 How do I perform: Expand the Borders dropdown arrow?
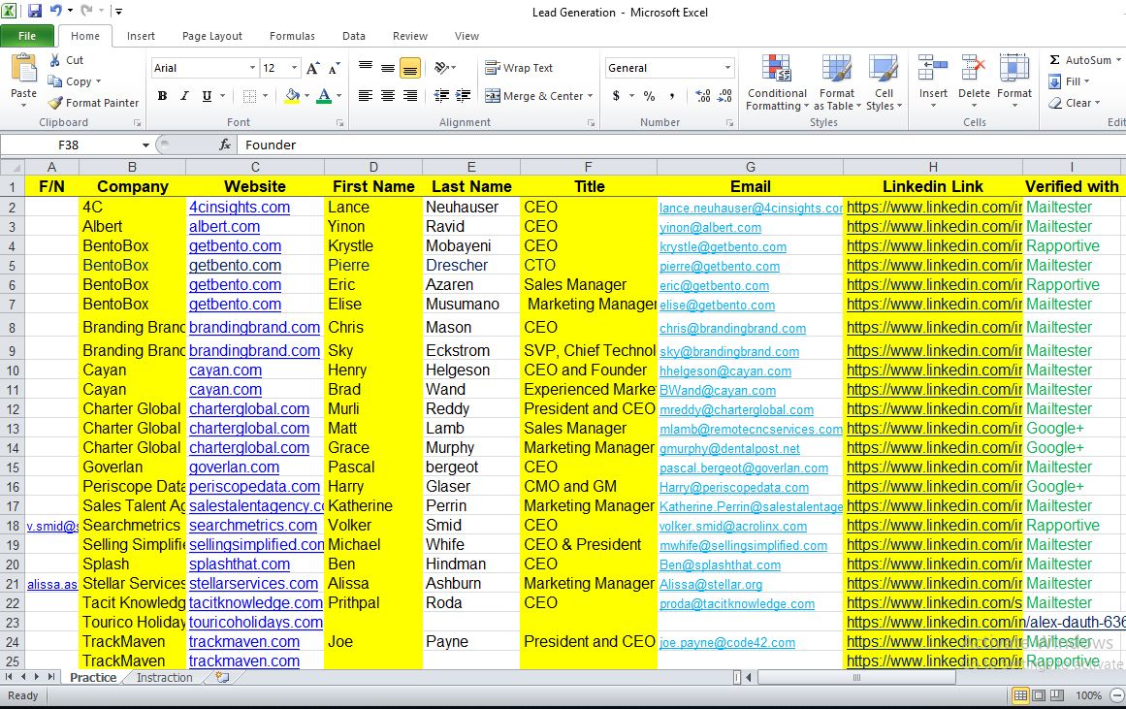coord(265,96)
